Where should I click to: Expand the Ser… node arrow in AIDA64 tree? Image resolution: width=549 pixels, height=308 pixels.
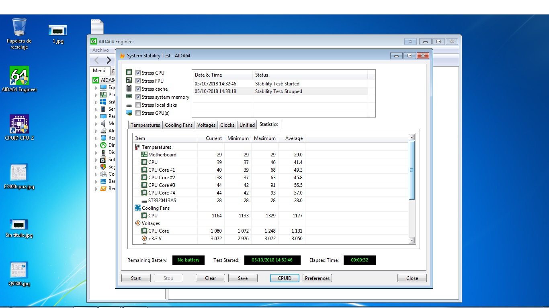pyautogui.click(x=96, y=109)
